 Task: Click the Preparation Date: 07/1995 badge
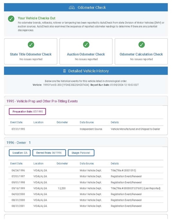coord(28,112)
